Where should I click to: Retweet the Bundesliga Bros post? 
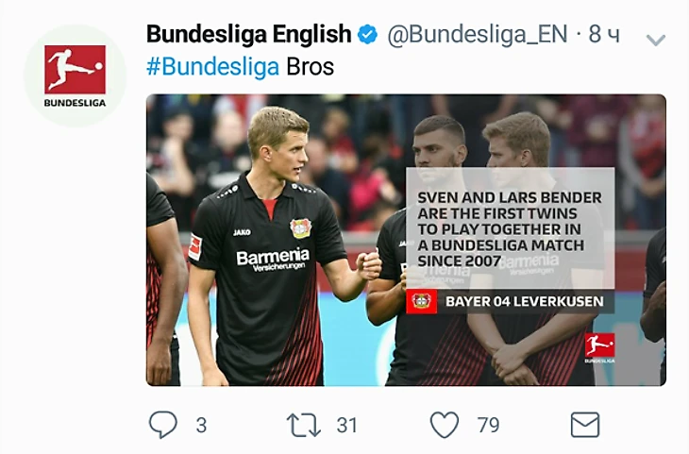(x=303, y=425)
